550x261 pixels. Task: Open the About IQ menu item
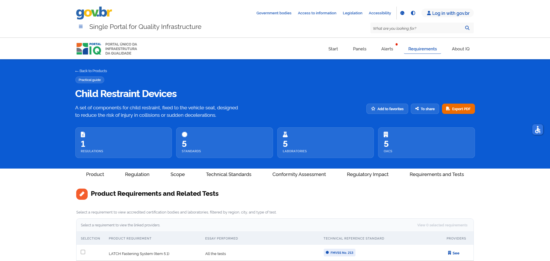(461, 49)
